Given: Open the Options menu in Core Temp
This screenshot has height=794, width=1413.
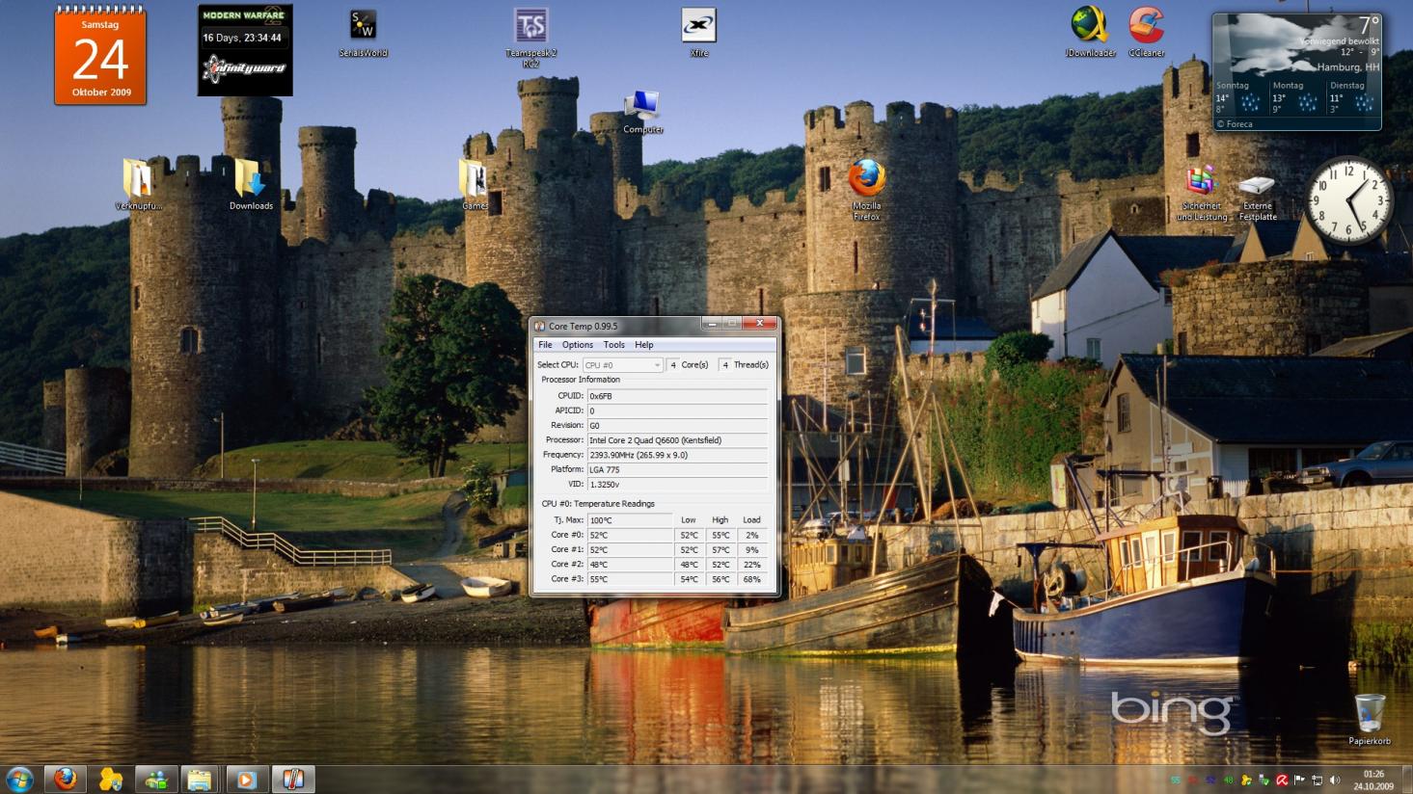Looking at the screenshot, I should pyautogui.click(x=577, y=345).
